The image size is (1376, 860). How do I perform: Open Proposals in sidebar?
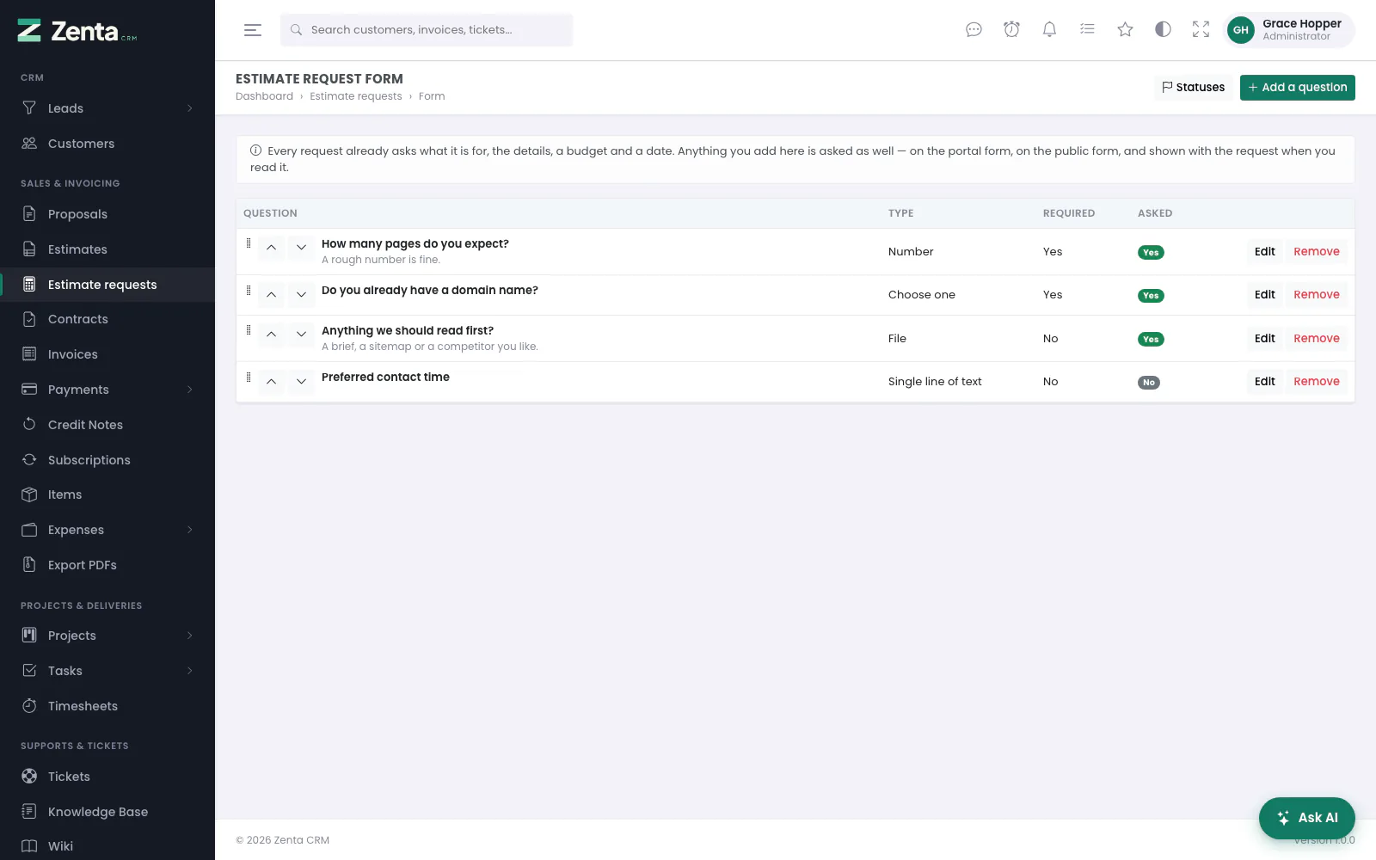tap(107, 214)
